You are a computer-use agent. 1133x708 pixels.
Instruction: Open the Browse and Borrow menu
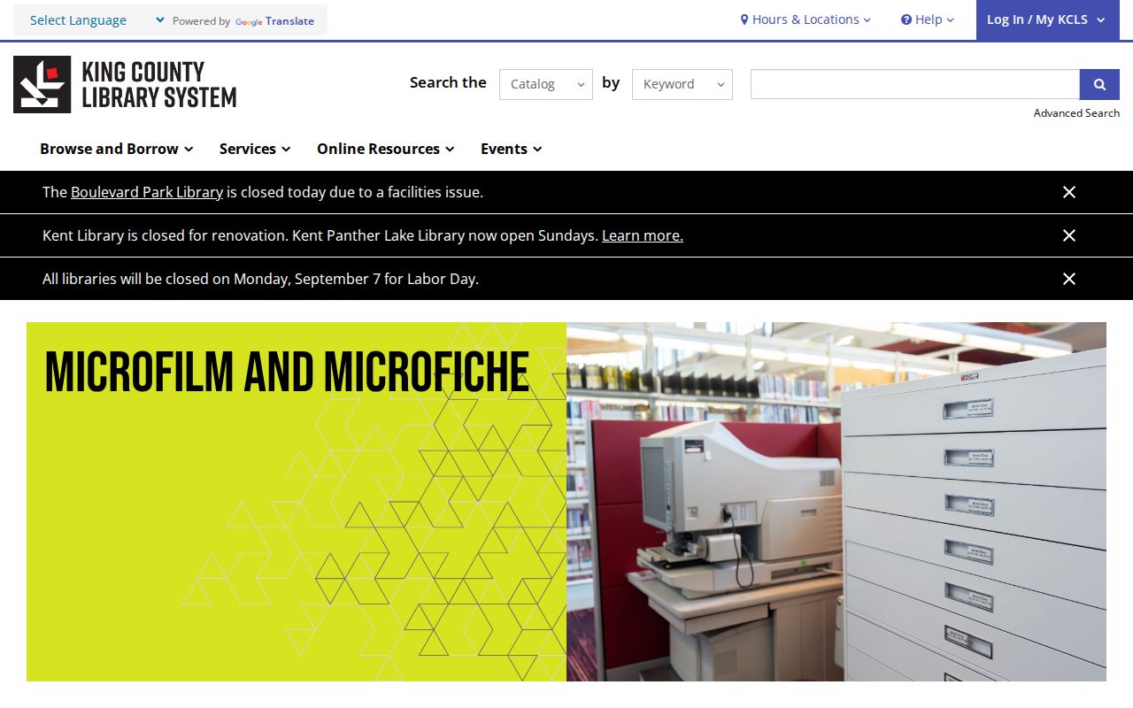[x=117, y=149]
